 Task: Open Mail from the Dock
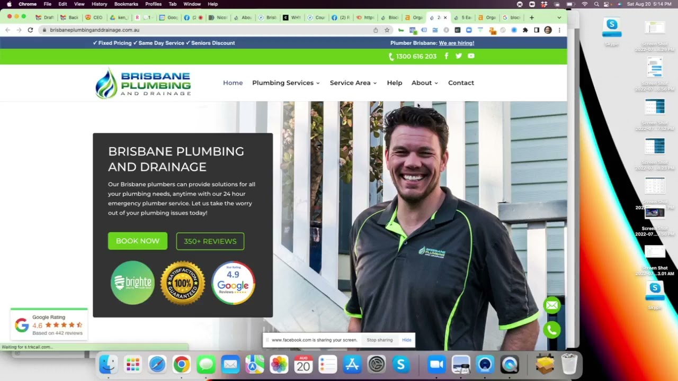(230, 364)
